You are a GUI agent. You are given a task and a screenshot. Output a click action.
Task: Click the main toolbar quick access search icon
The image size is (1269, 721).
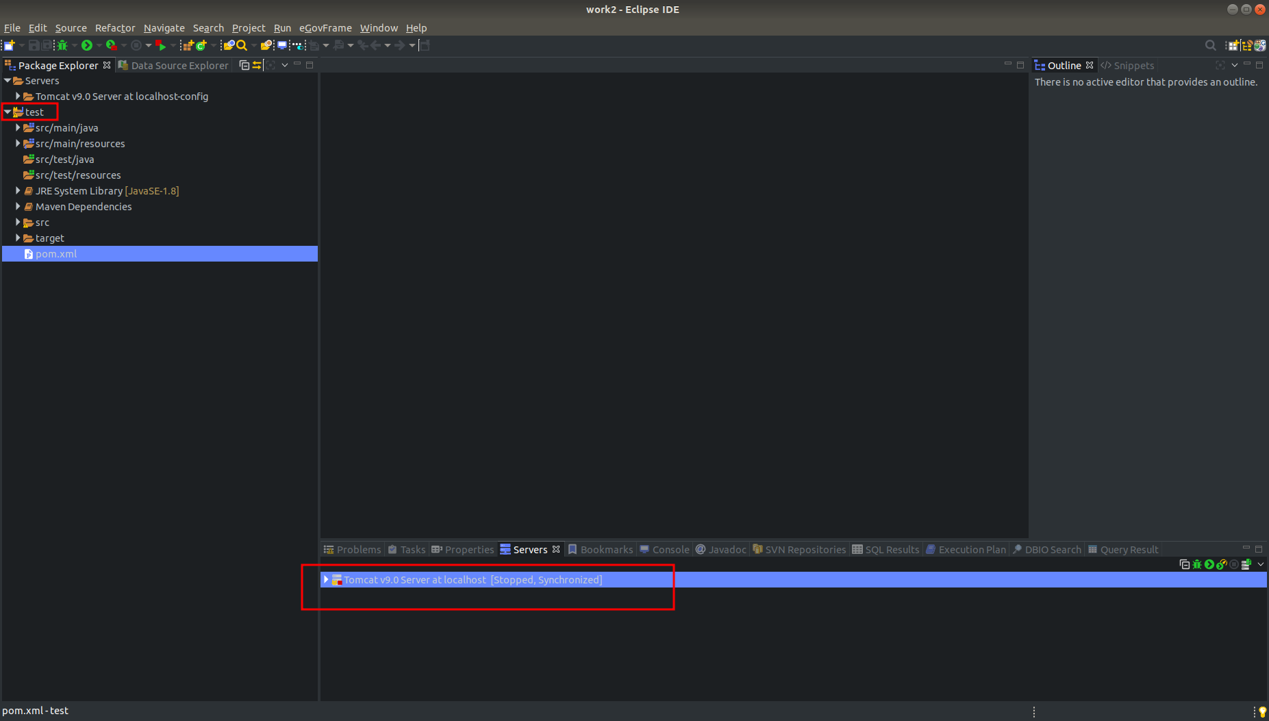[x=1211, y=45]
